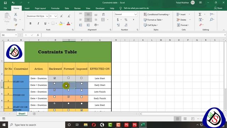Decrease the indent
The height and width of the screenshot is (128, 227).
pos(81,25)
